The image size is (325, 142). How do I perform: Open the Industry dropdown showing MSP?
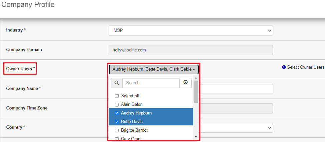191,31
